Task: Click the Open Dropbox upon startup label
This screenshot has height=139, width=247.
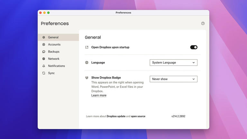Action: pos(110,47)
